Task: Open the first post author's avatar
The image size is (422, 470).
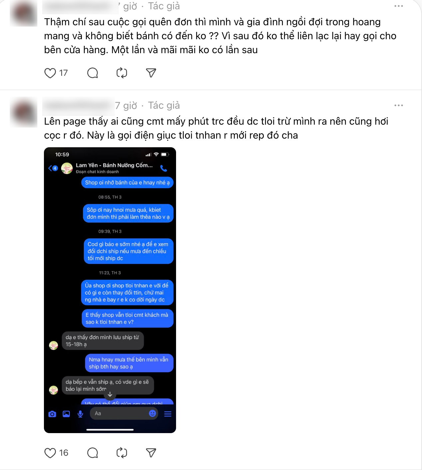Action: [24, 13]
